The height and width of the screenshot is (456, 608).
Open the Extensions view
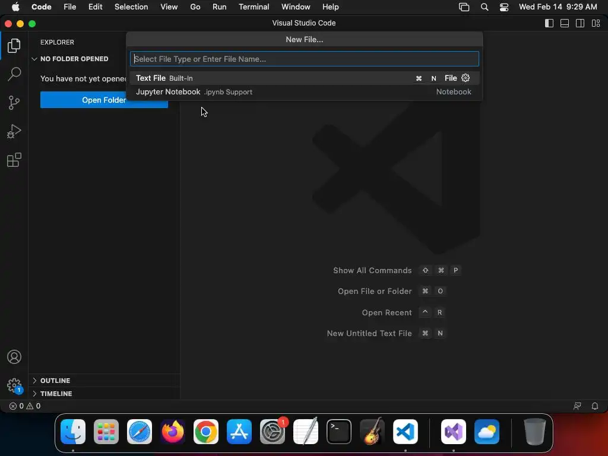14,160
